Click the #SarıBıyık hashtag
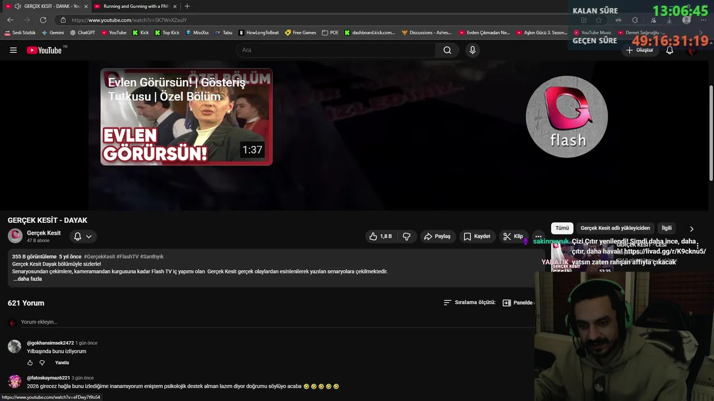 click(x=152, y=257)
